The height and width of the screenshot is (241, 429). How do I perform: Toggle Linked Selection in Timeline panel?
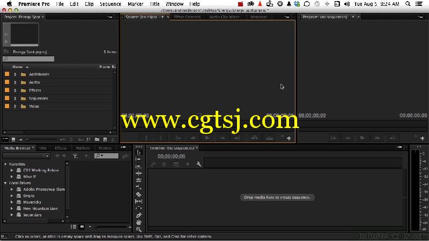(176, 164)
